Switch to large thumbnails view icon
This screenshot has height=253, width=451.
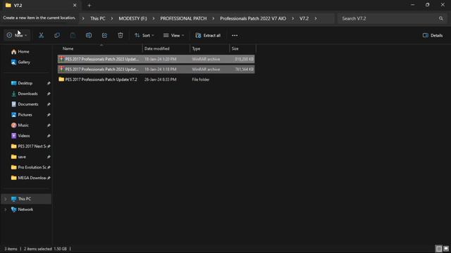(446, 248)
